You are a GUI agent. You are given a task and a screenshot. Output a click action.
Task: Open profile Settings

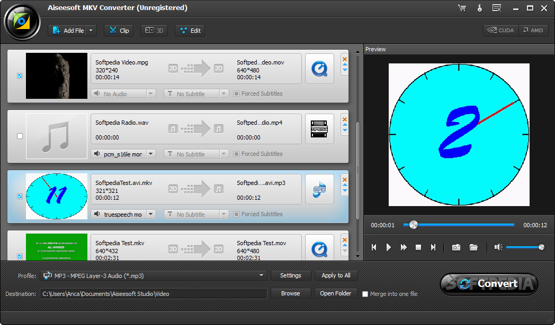[x=291, y=275]
